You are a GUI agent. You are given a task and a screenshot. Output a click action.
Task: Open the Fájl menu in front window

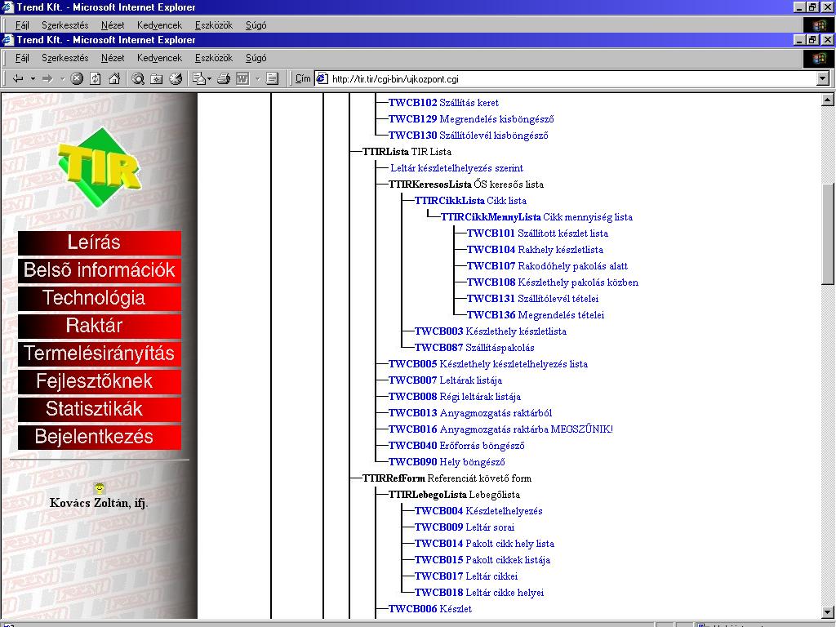pos(22,58)
